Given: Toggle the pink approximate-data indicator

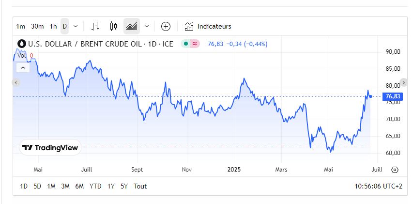Looking at the screenshot, I should pyautogui.click(x=195, y=44).
